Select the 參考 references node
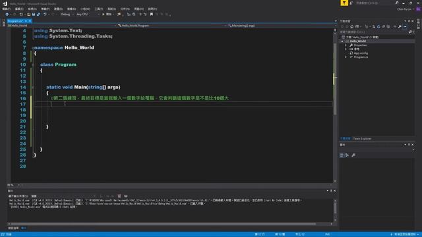The height and width of the screenshot is (237, 422). [357, 49]
